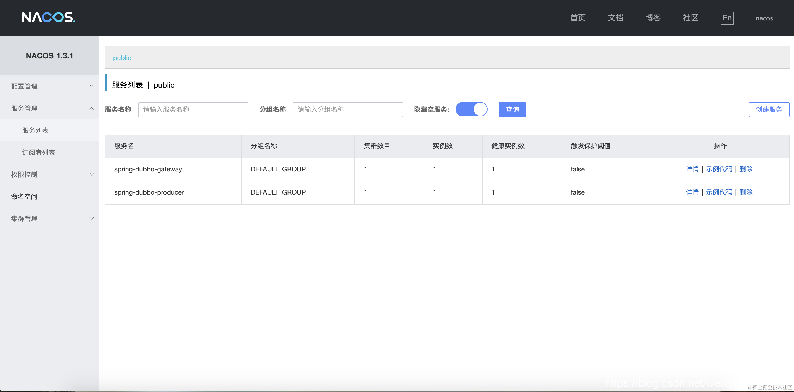Expand the 权限控制 menu chevron
The image size is (794, 392).
[92, 174]
